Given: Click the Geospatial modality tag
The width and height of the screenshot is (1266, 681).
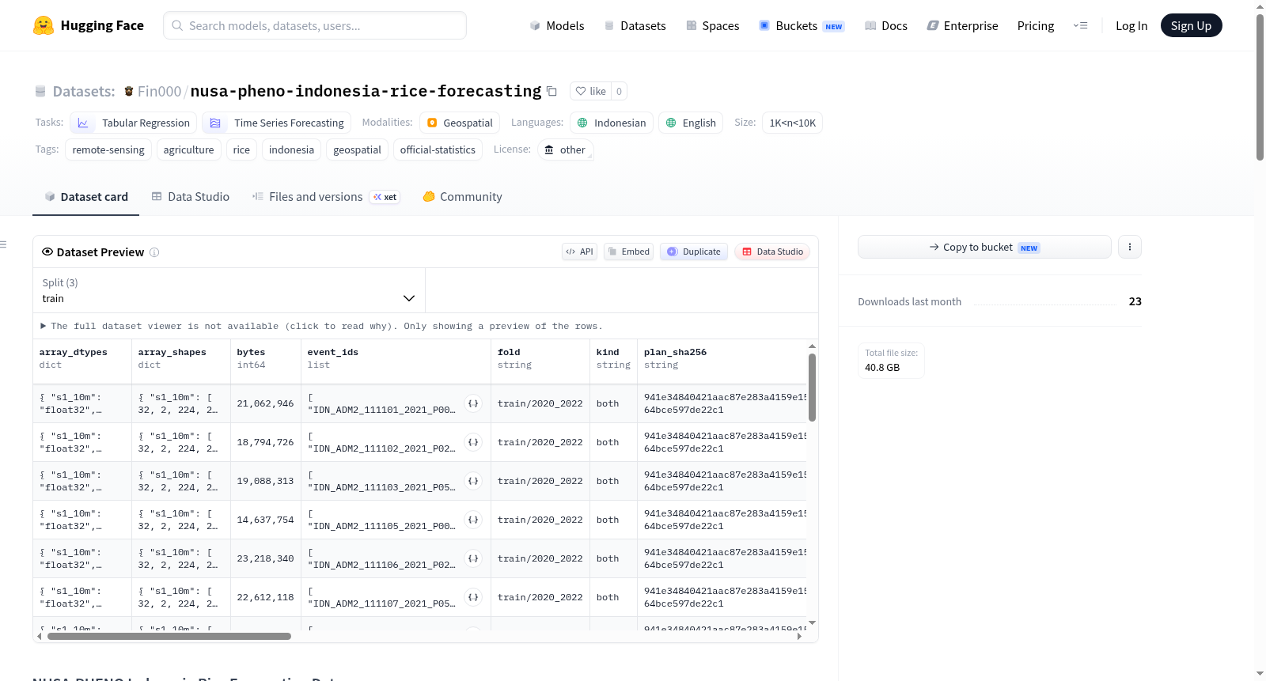Looking at the screenshot, I should tap(460, 123).
